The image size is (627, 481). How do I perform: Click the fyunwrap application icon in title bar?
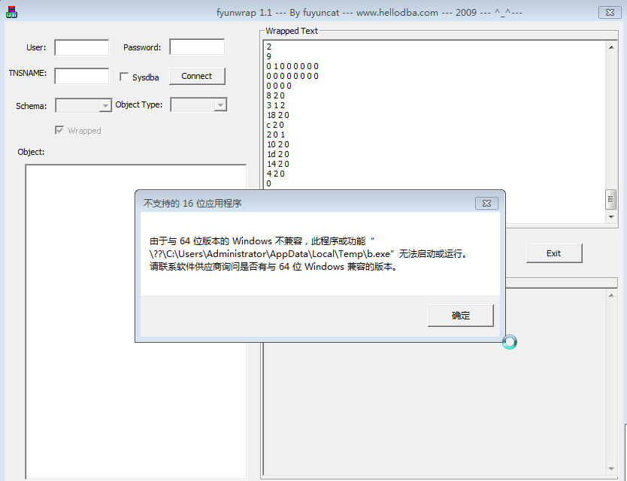click(x=10, y=12)
